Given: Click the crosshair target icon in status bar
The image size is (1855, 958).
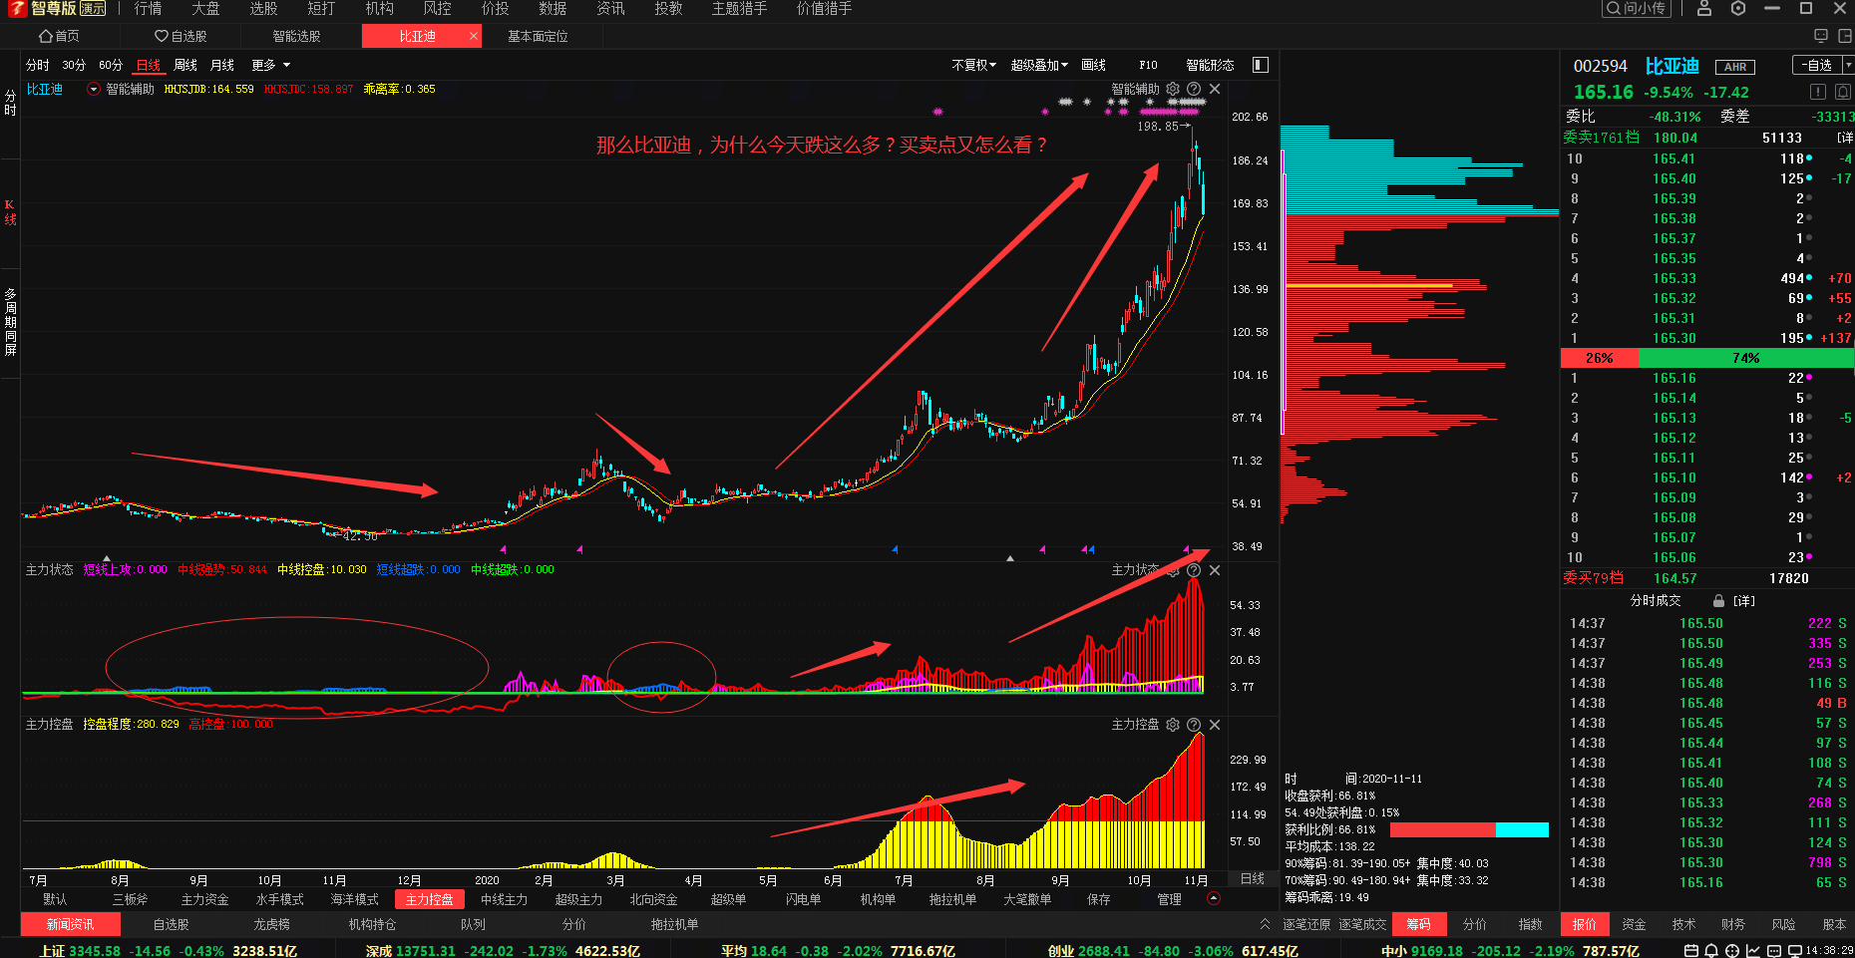Looking at the screenshot, I should [x=1732, y=951].
